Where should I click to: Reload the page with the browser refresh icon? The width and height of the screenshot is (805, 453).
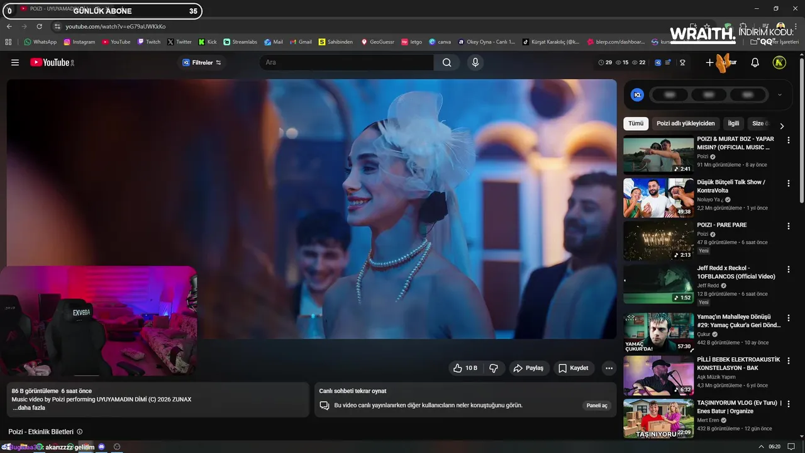[x=39, y=26]
